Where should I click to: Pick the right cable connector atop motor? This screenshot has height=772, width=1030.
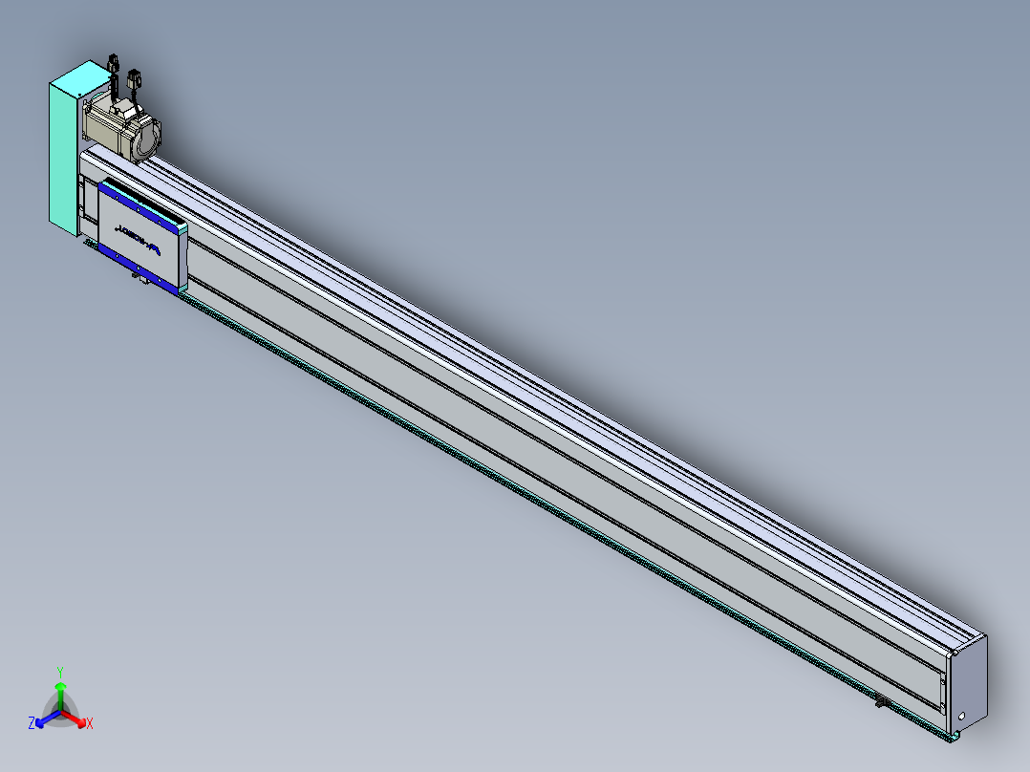(135, 80)
